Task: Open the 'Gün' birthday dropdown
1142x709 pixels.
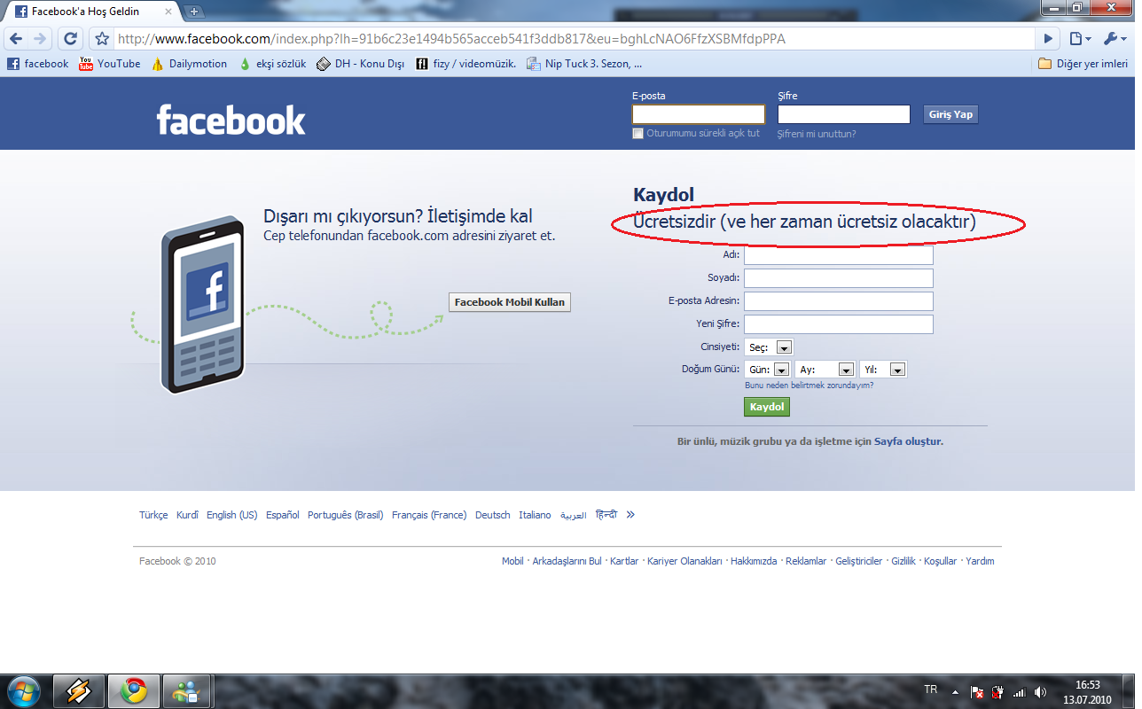Action: tap(770, 370)
